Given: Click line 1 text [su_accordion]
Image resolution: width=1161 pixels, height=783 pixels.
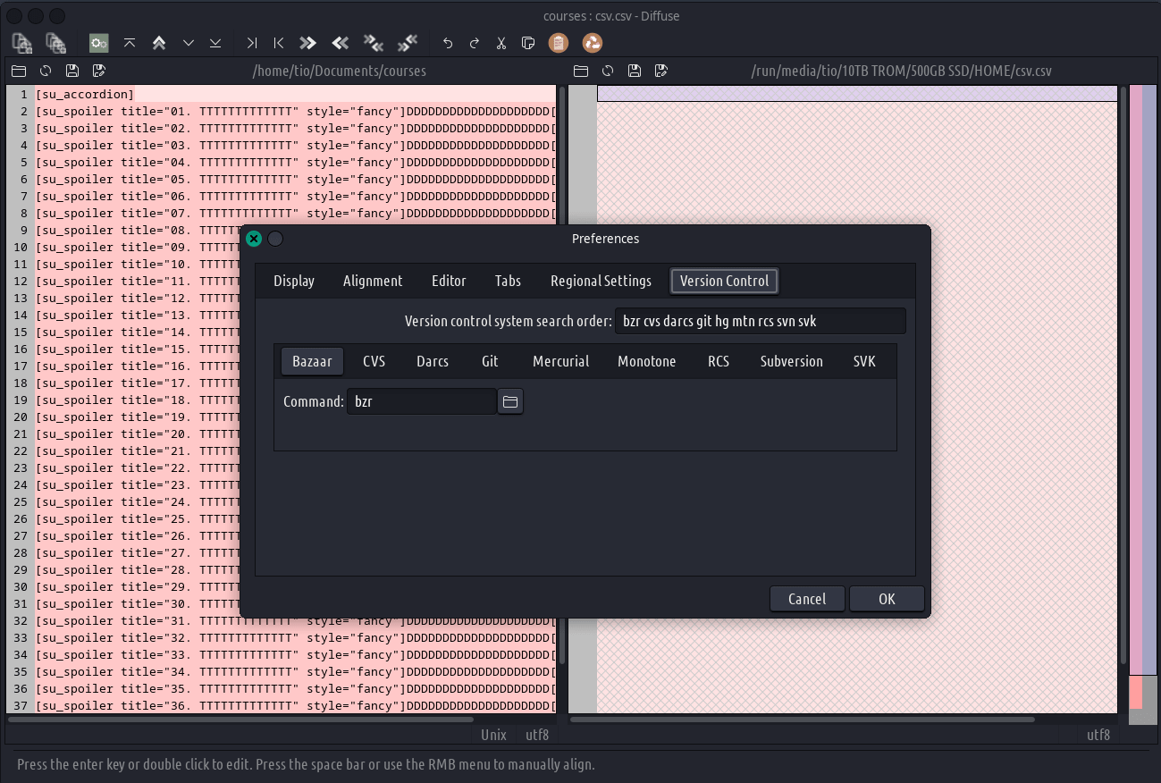Looking at the screenshot, I should pyautogui.click(x=85, y=94).
